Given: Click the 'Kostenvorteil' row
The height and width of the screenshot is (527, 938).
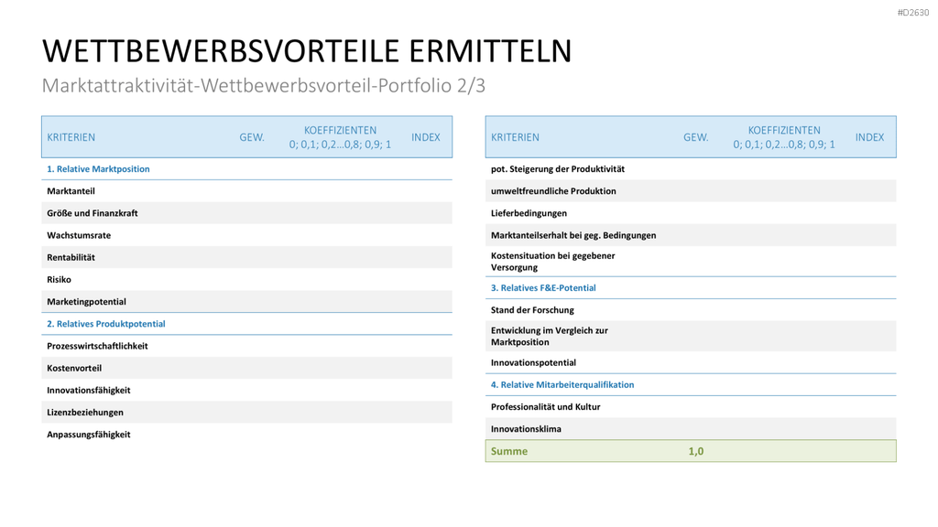Looking at the screenshot, I should coord(246,368).
